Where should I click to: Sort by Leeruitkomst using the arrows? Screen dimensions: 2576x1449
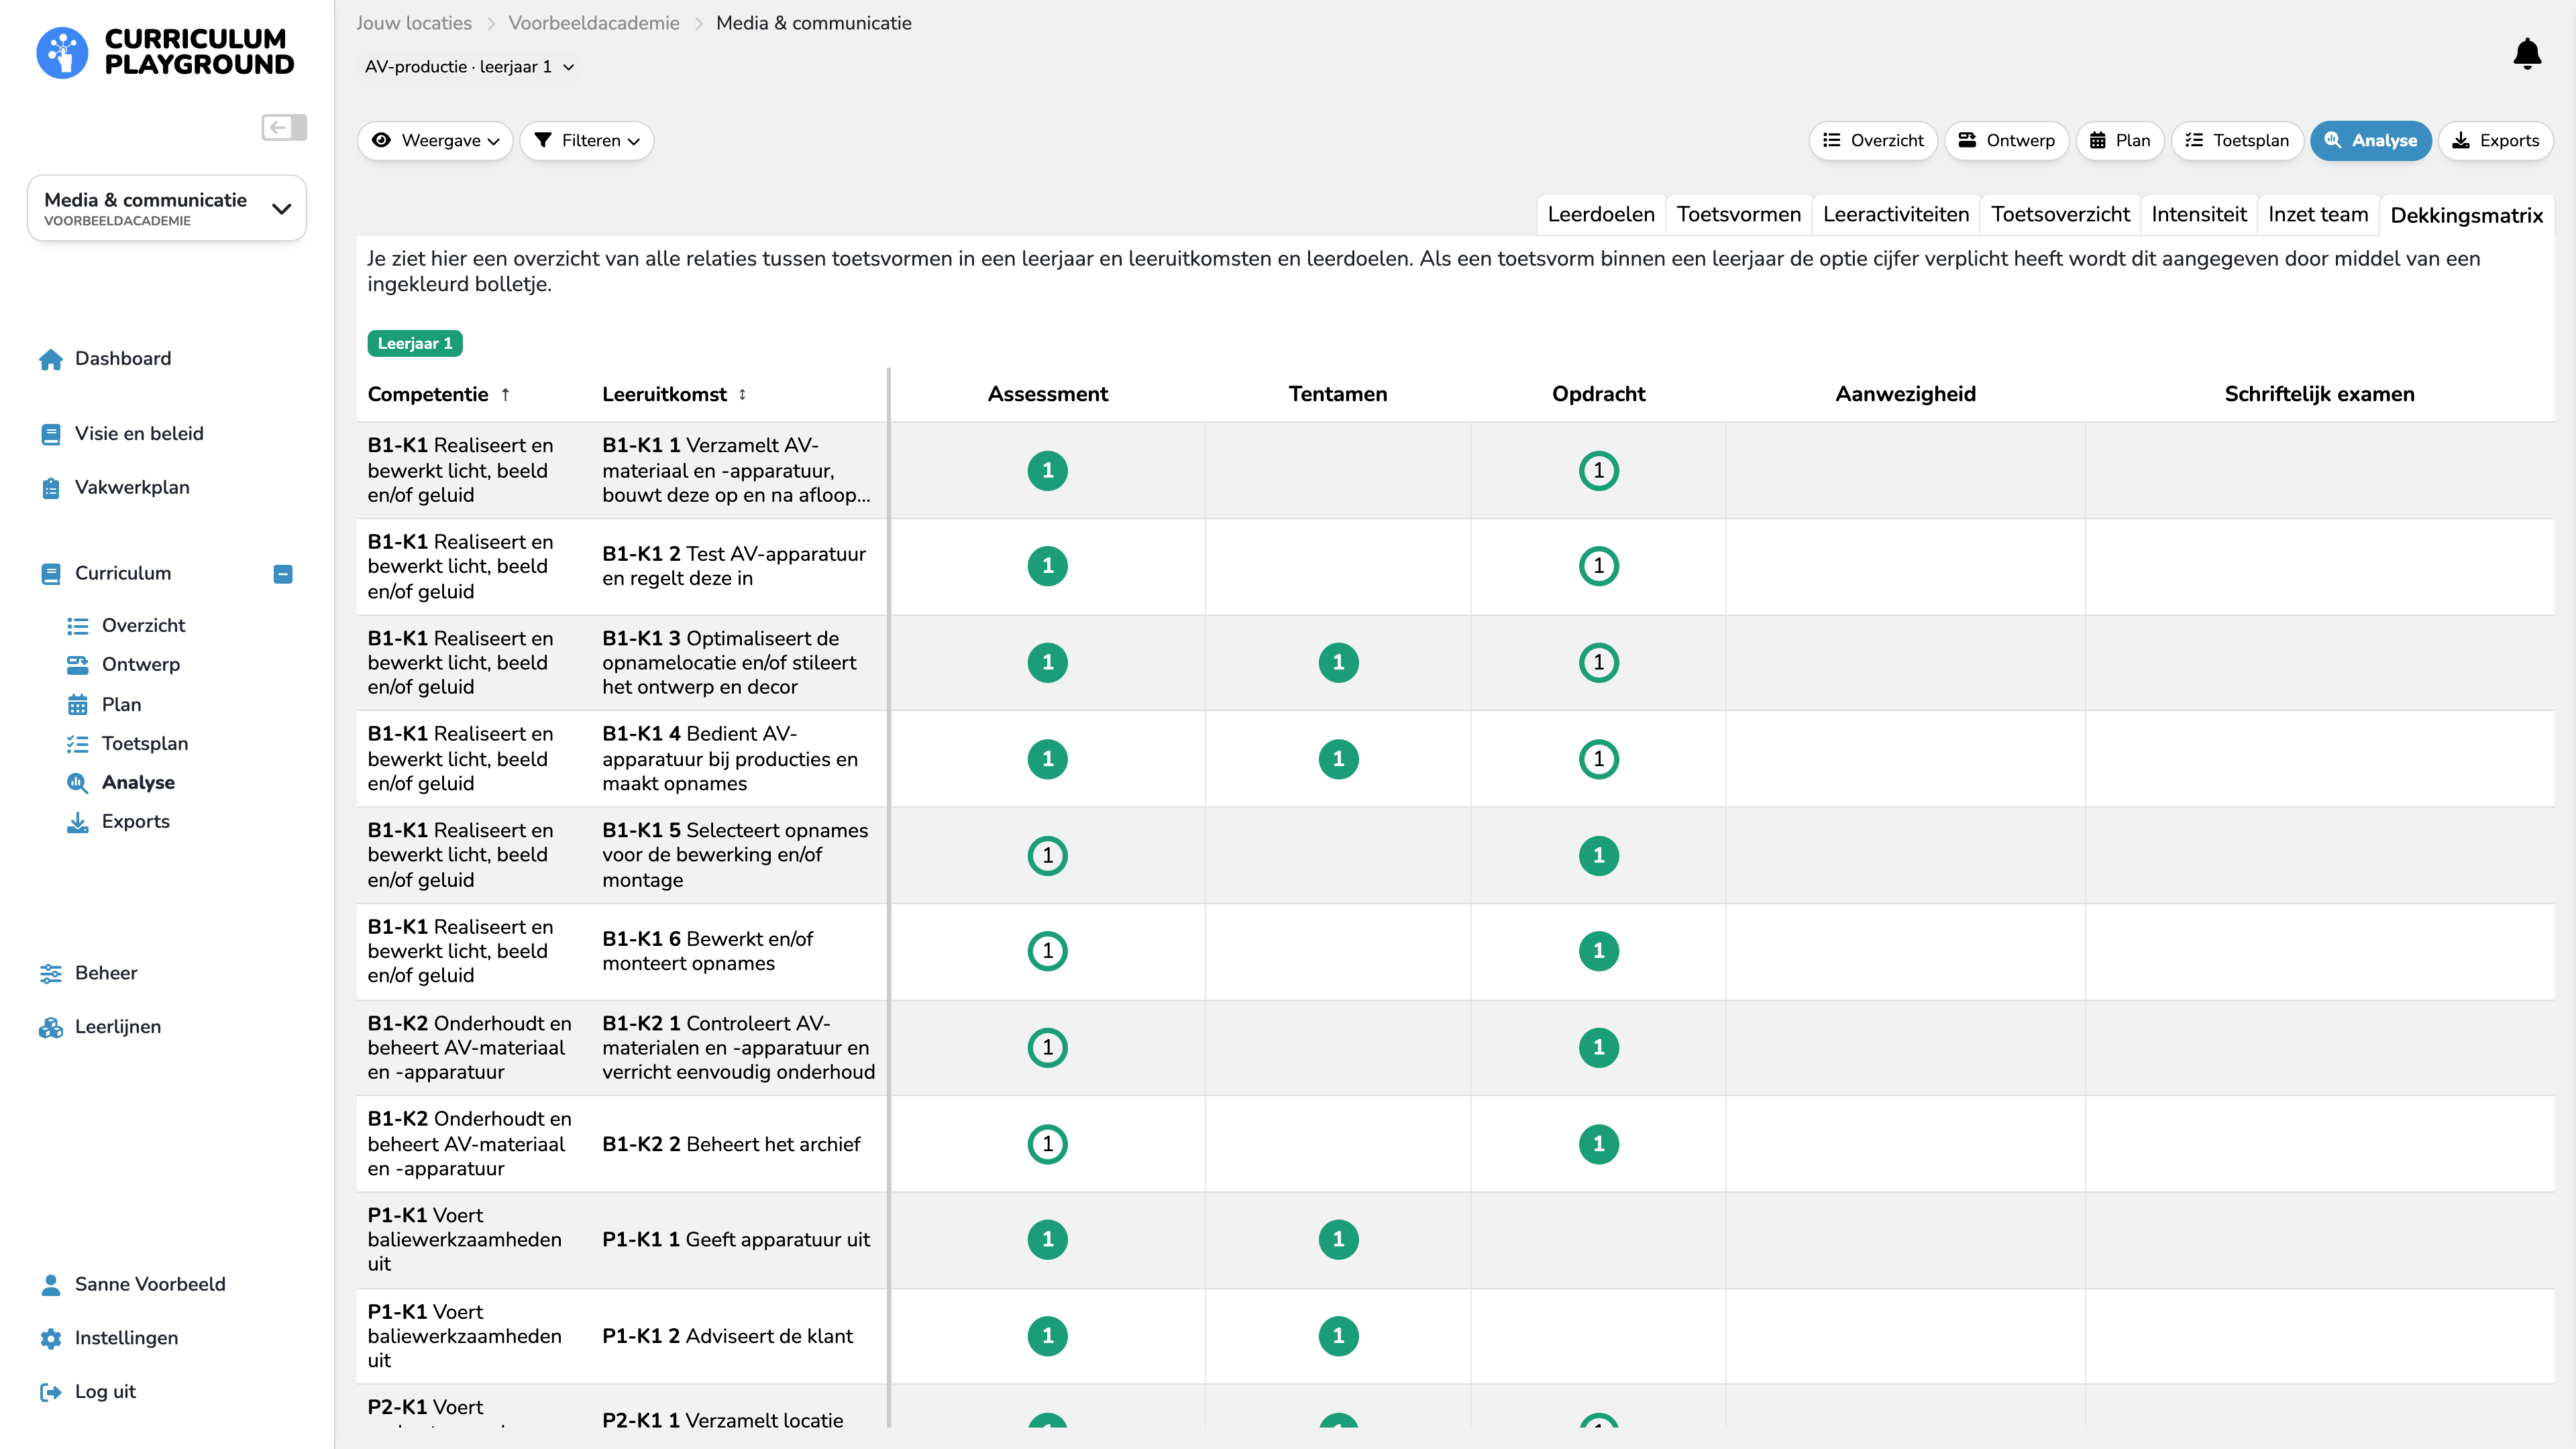click(x=742, y=394)
